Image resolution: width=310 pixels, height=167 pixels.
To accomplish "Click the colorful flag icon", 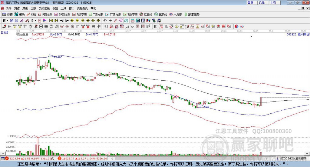I will coord(45,21).
